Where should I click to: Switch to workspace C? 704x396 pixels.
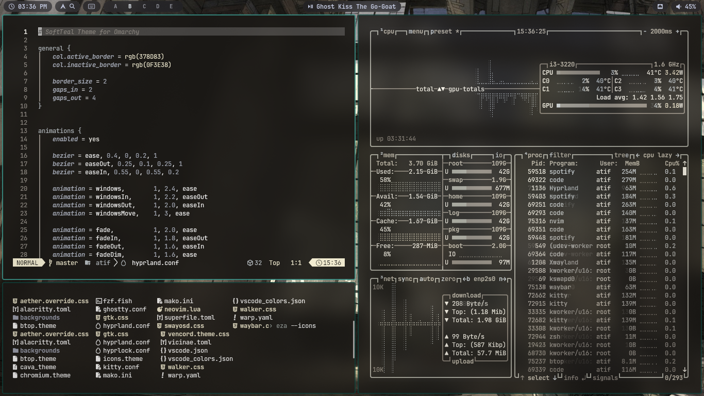pyautogui.click(x=144, y=7)
